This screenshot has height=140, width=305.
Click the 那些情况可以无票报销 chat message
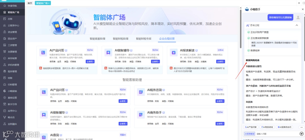pos(280,17)
